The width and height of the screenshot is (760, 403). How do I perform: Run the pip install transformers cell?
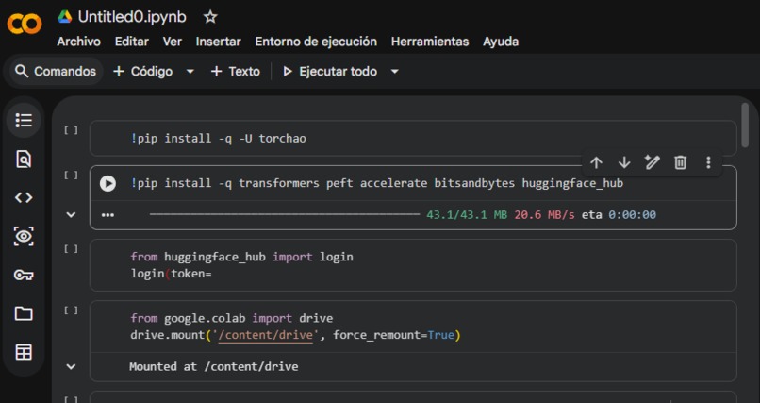coord(107,183)
